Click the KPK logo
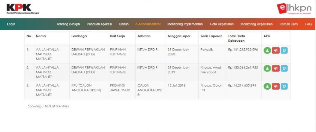316x132 pixels. tap(22, 9)
